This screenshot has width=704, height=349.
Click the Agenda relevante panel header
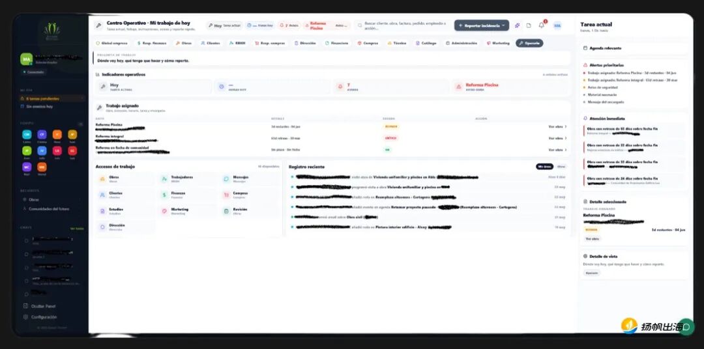tap(634, 48)
